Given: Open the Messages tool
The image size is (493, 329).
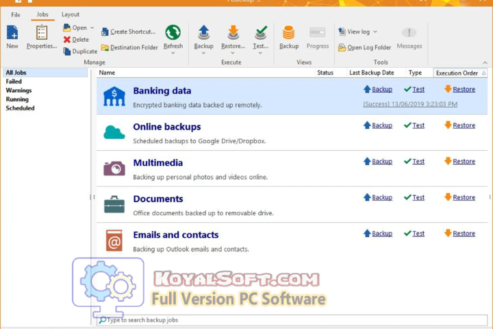Looking at the screenshot, I should pos(409,38).
